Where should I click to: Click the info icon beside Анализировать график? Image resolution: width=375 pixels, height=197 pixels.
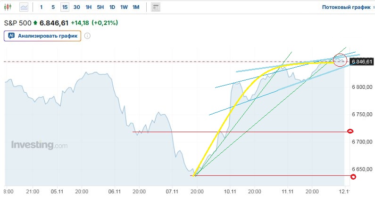coord(87,36)
